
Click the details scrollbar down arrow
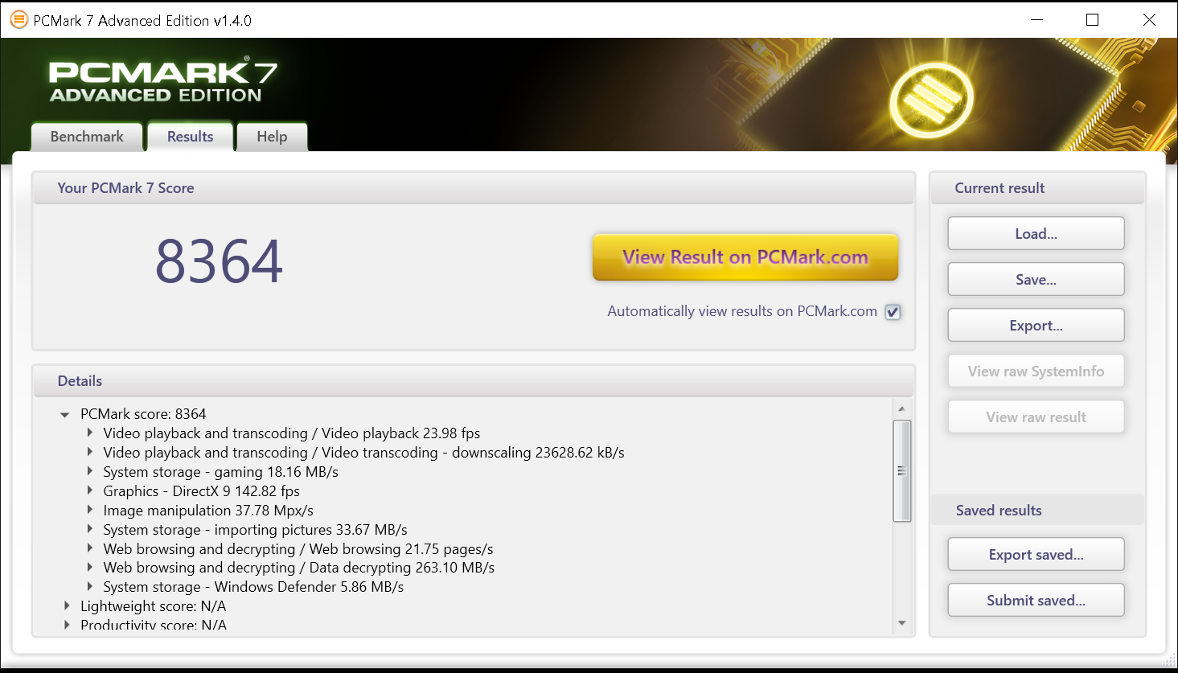coord(901,624)
